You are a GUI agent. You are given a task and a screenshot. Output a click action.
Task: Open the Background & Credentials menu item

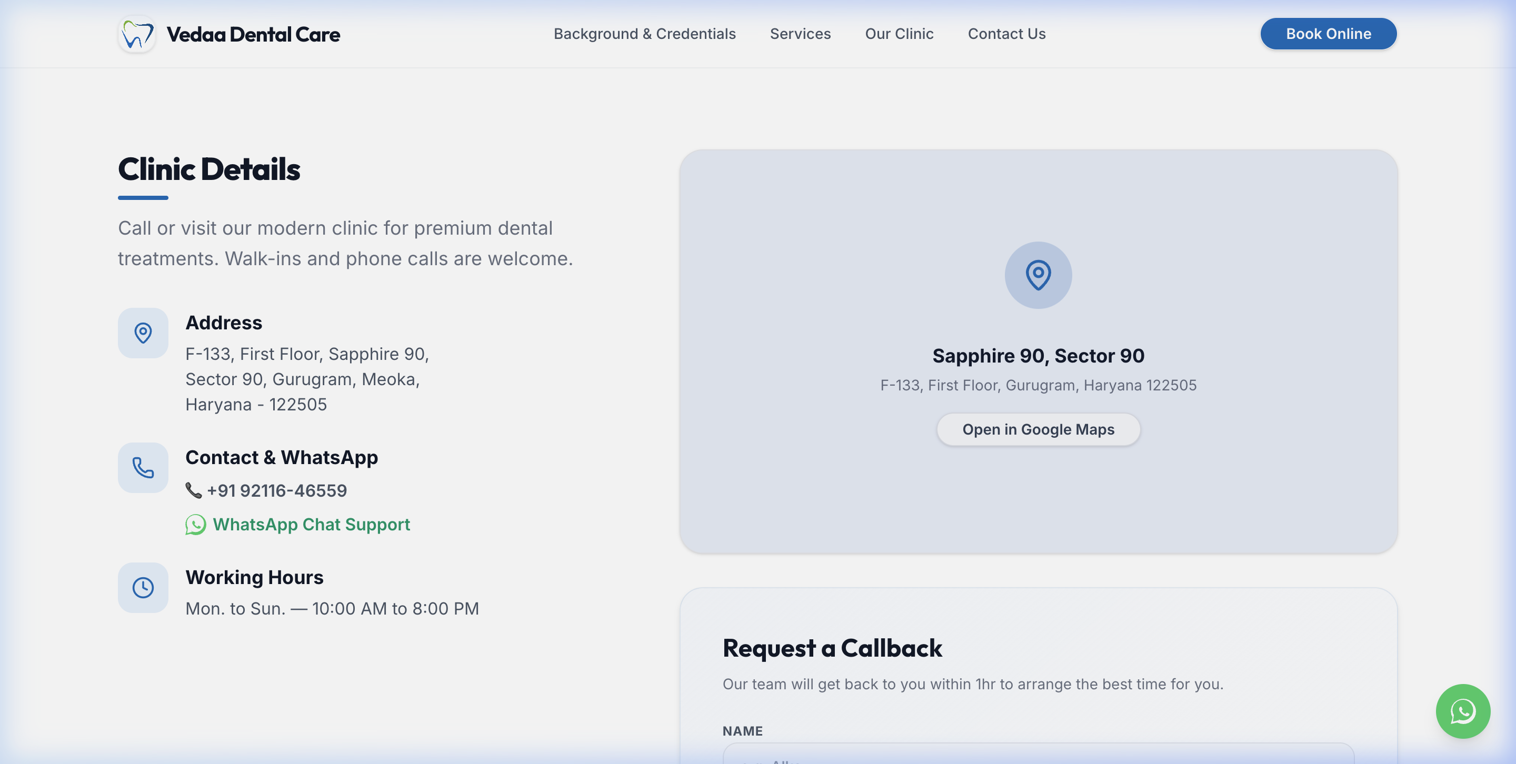(644, 34)
